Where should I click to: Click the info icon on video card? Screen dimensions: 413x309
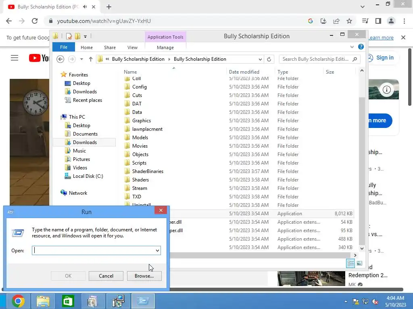tap(387, 90)
